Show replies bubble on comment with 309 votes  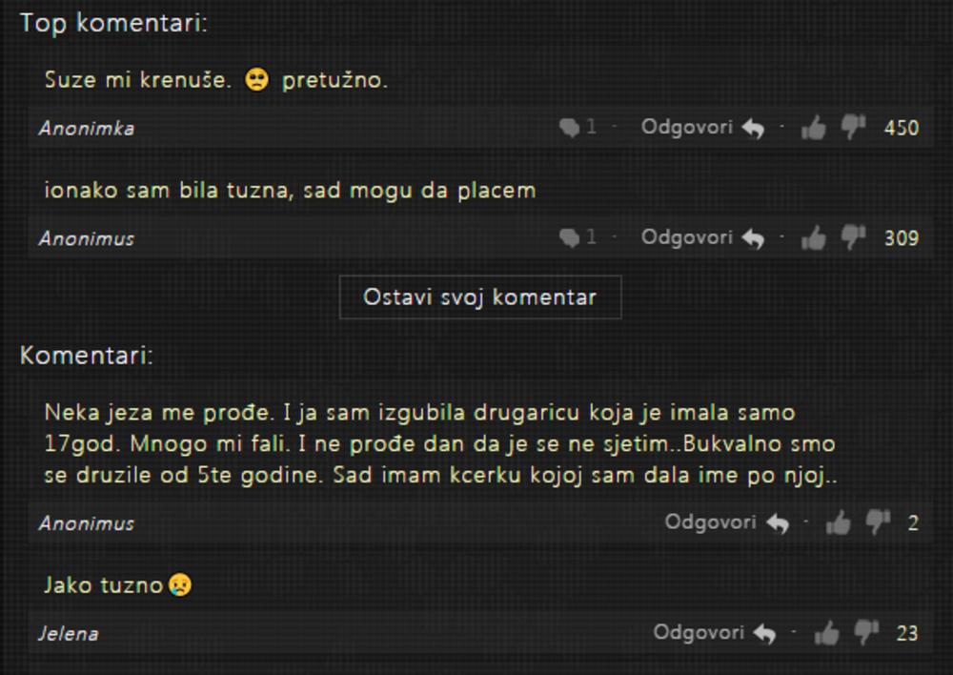(578, 237)
